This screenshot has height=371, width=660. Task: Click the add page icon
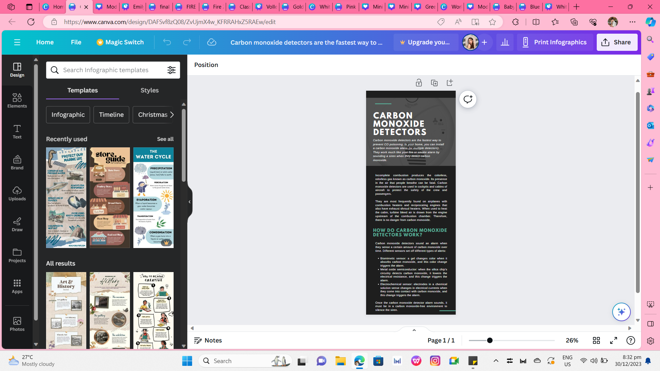[450, 83]
